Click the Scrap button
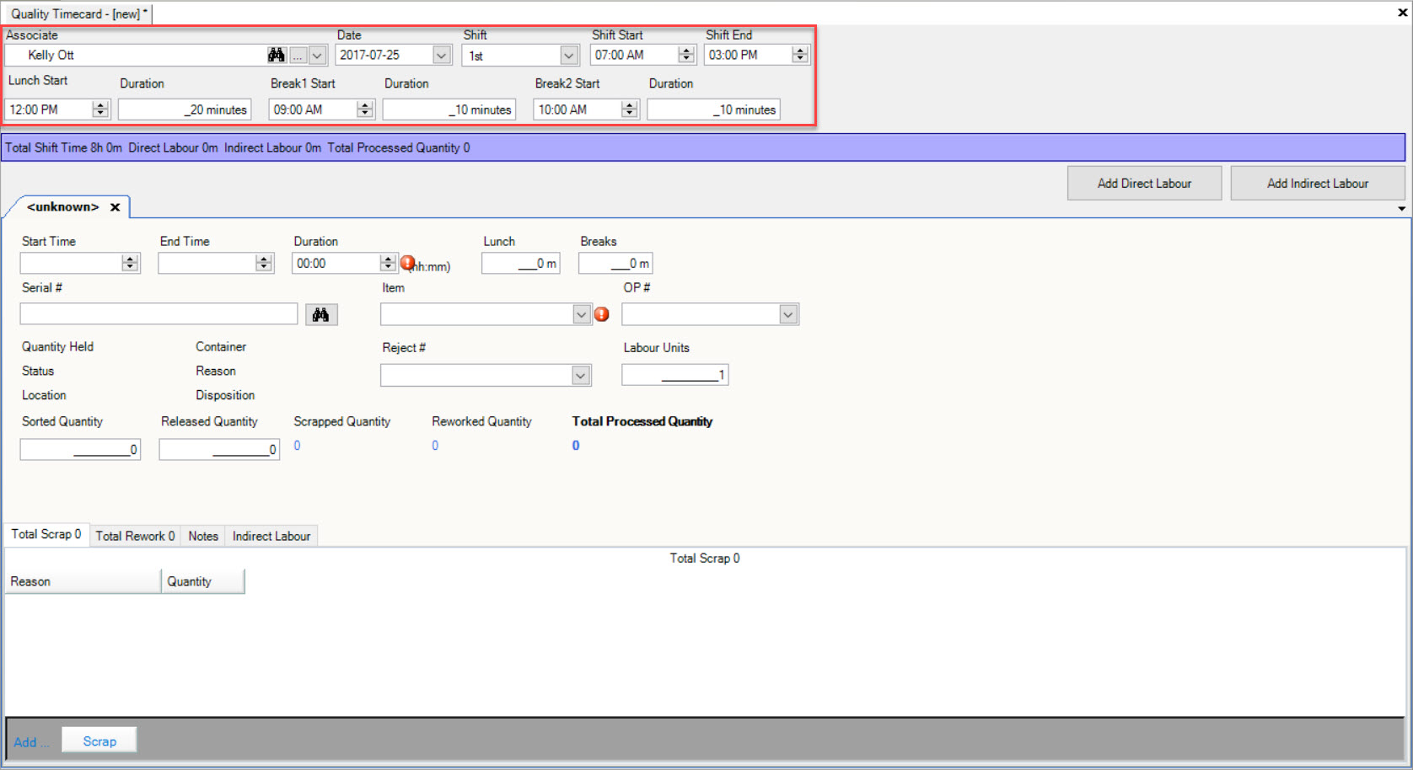The image size is (1413, 770). (x=99, y=741)
